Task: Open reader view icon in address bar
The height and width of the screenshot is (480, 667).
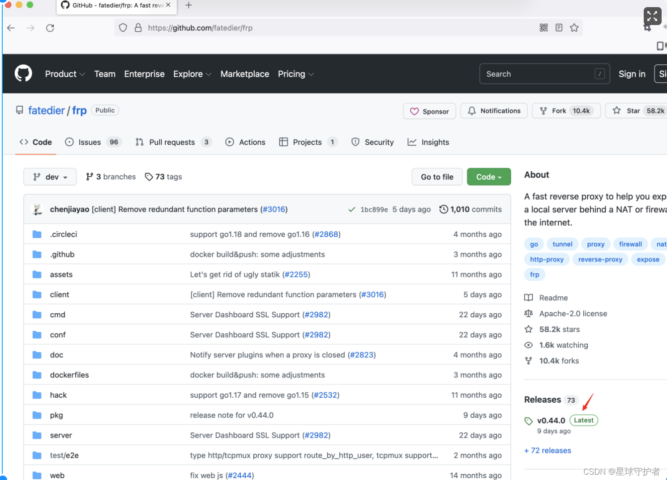Action: click(x=559, y=28)
